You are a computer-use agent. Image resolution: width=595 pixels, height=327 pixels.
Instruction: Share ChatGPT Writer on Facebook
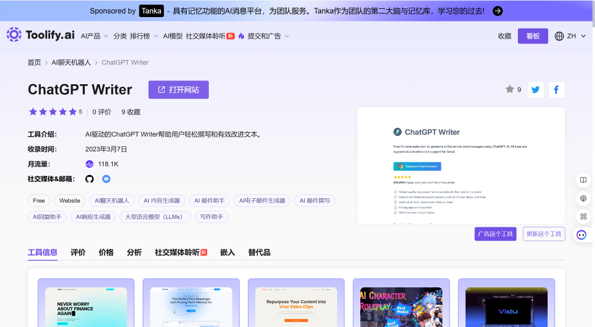coord(556,90)
